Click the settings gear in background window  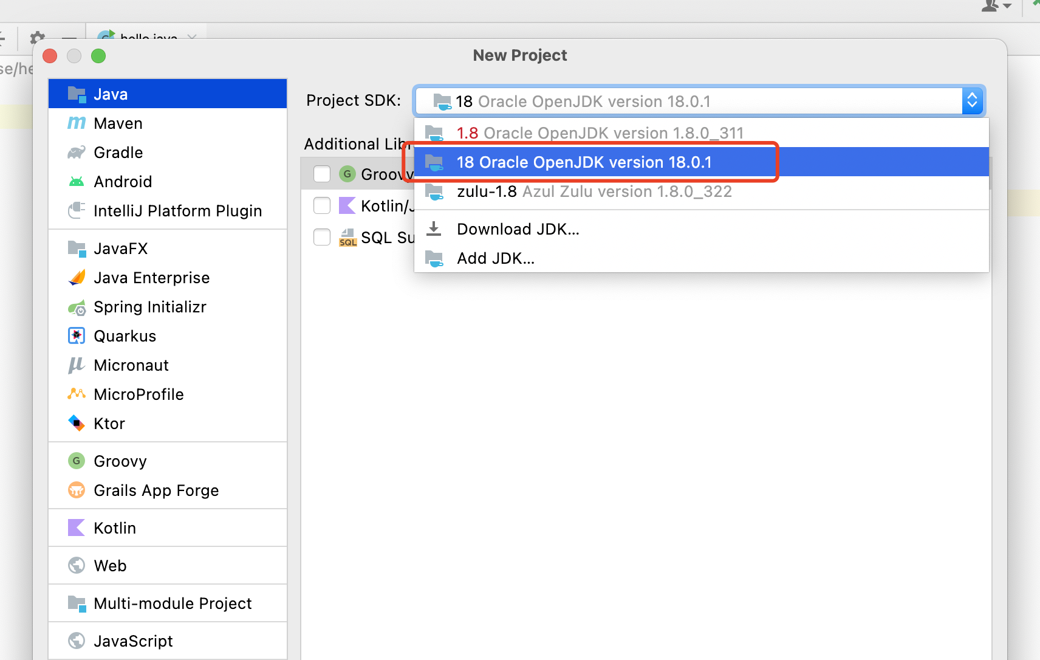pos(37,38)
